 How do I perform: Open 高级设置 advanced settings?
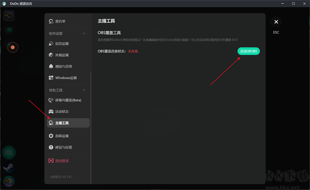point(62,136)
